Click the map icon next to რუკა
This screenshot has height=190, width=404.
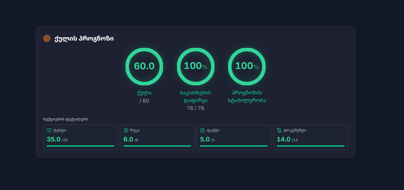click(126, 130)
